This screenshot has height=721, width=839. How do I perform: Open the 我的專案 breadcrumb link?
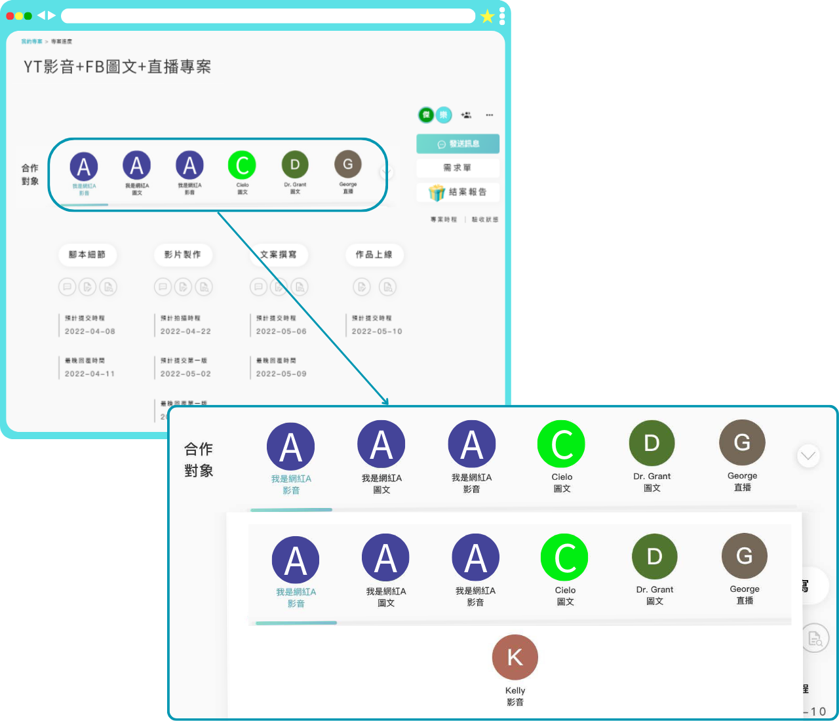(x=31, y=41)
